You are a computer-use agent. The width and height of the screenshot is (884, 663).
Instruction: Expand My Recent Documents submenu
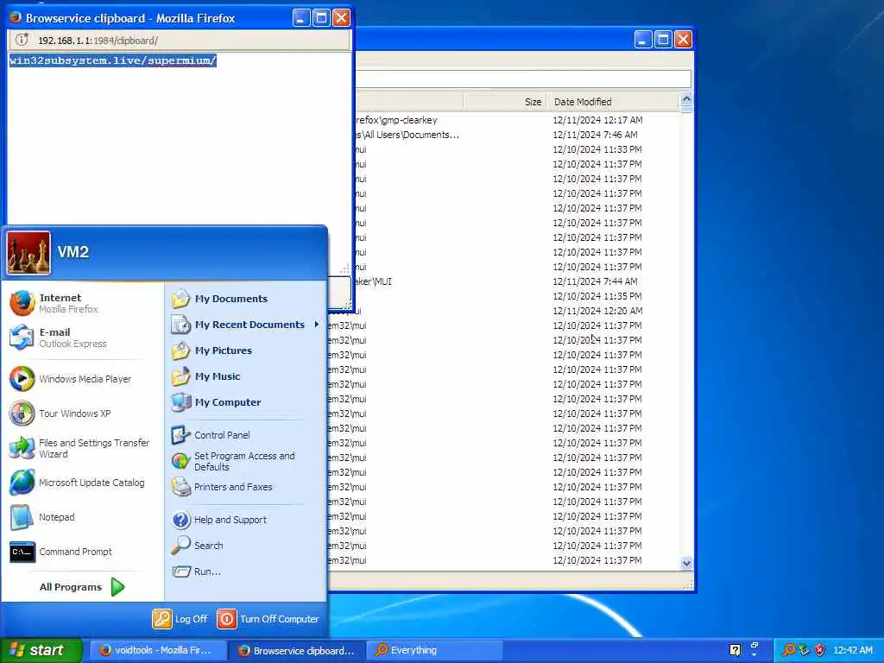click(246, 325)
